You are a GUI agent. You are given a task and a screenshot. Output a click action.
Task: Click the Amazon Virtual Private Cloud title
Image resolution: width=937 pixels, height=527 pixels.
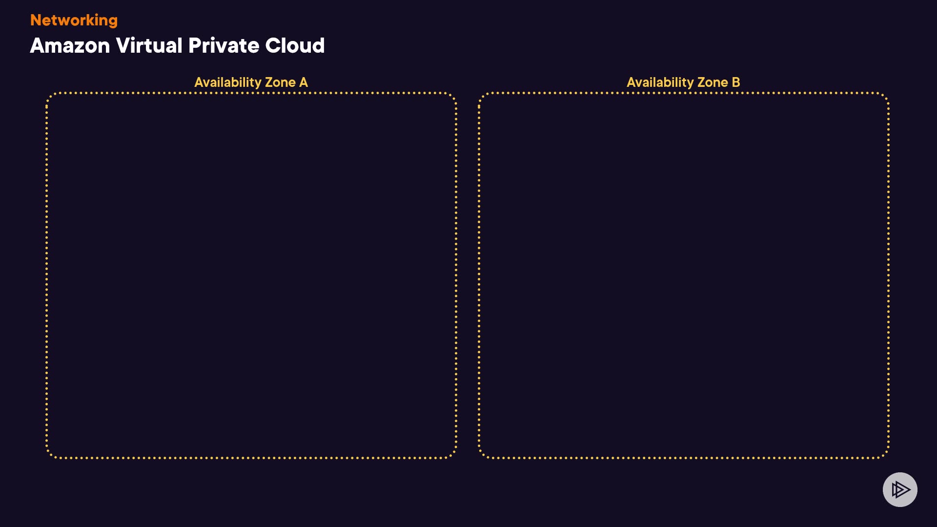pyautogui.click(x=177, y=45)
